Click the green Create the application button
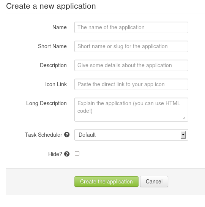The image size is (205, 207). pyautogui.click(x=106, y=182)
